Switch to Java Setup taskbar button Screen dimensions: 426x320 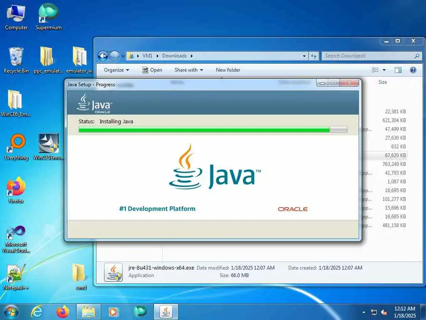coord(166,312)
